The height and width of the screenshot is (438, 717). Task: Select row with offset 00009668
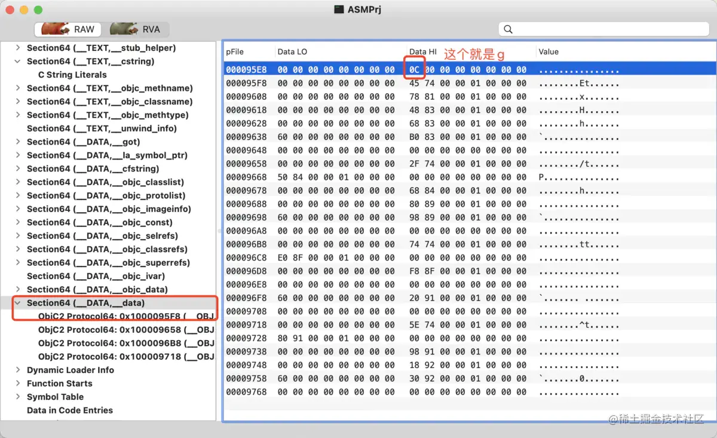[469, 177]
